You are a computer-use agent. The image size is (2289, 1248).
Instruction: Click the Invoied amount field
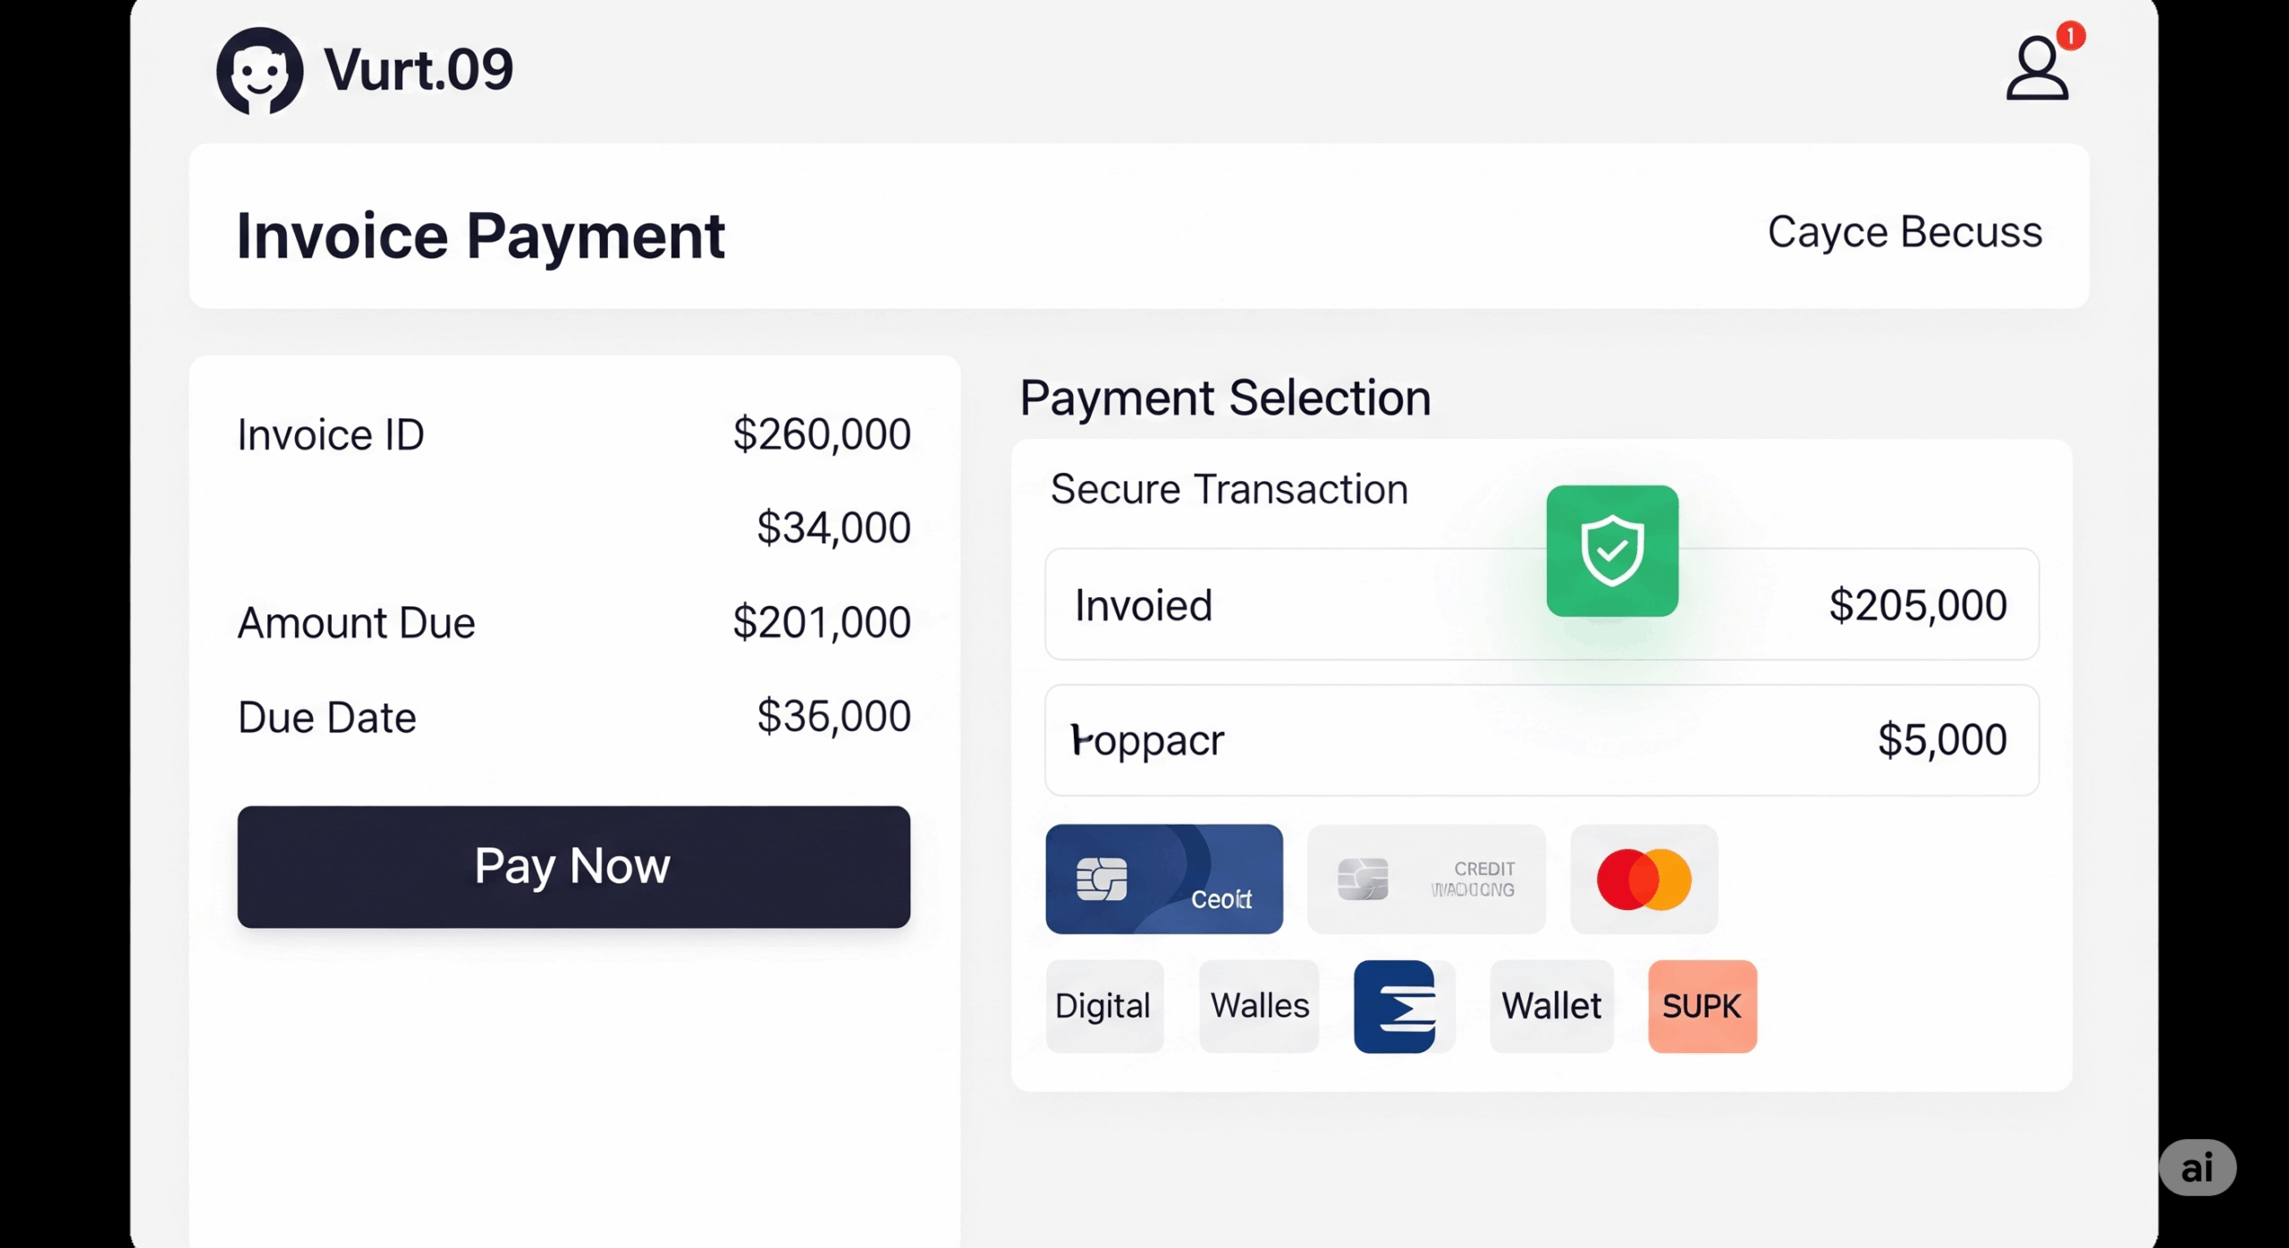click(x=1541, y=604)
